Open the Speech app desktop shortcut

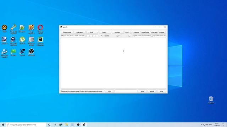point(22,53)
